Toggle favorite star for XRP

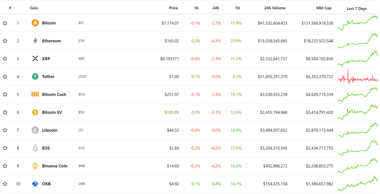click(5, 58)
